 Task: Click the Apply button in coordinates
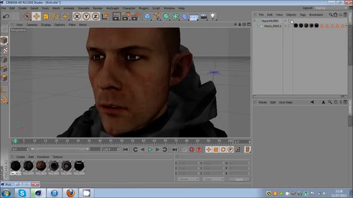(x=239, y=179)
